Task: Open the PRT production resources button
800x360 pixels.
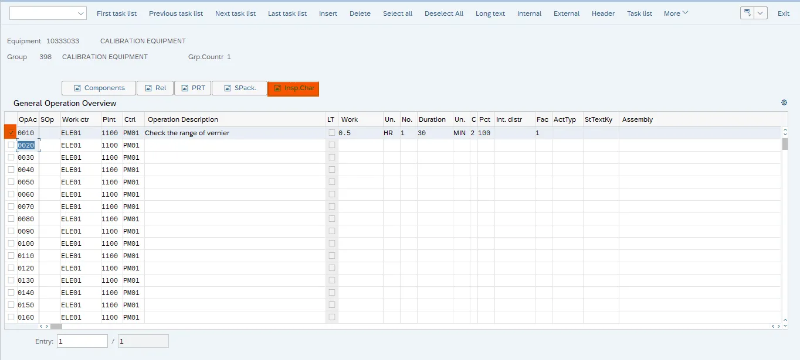Action: [192, 88]
